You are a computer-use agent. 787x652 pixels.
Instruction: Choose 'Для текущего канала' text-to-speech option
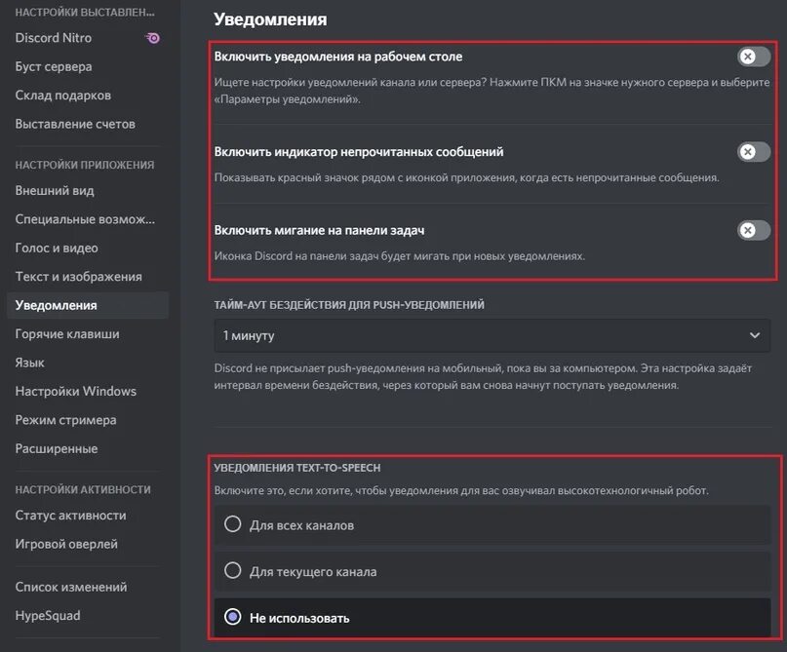tap(233, 571)
